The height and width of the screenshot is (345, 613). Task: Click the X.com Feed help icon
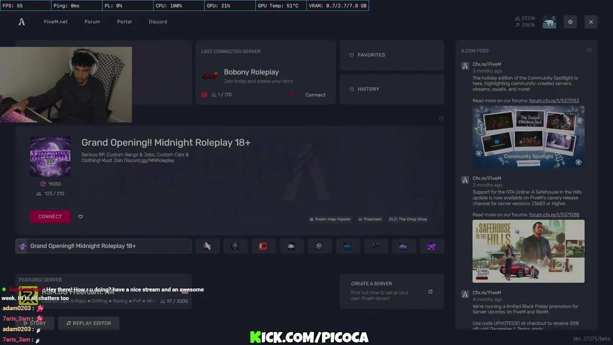[x=589, y=50]
